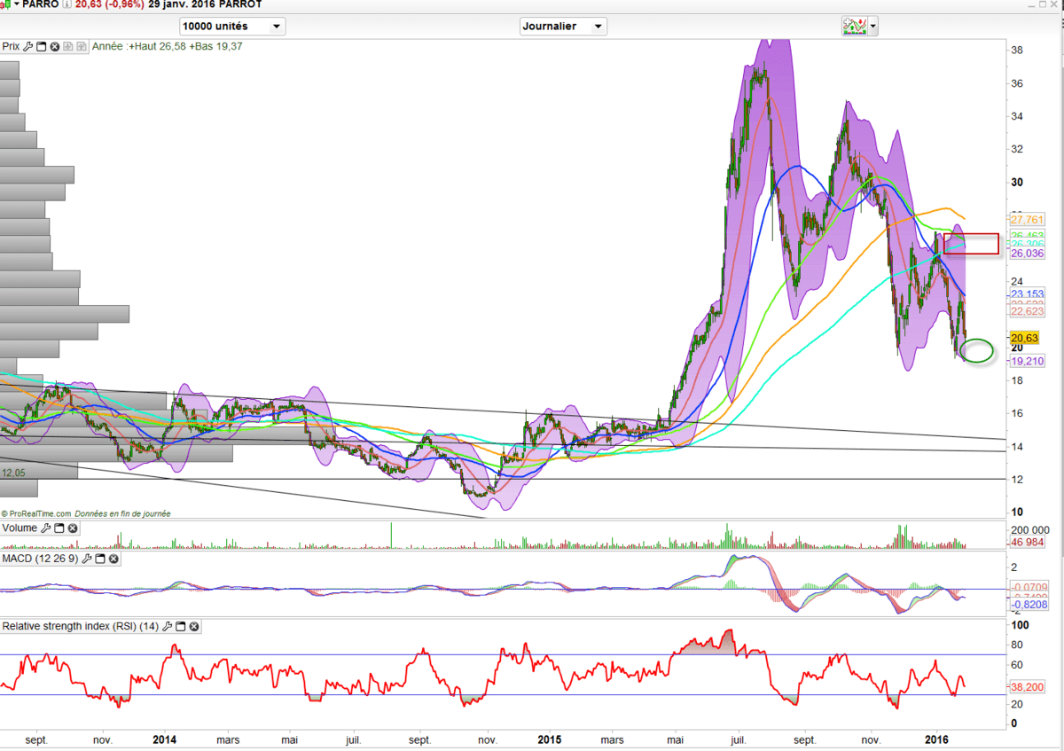Open the 10000 unités dropdown
The width and height of the screenshot is (1064, 751).
(232, 27)
